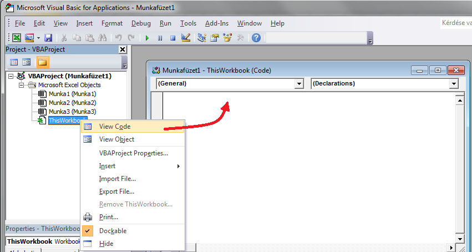
Task: Open the Window menu
Action: pos(249,23)
